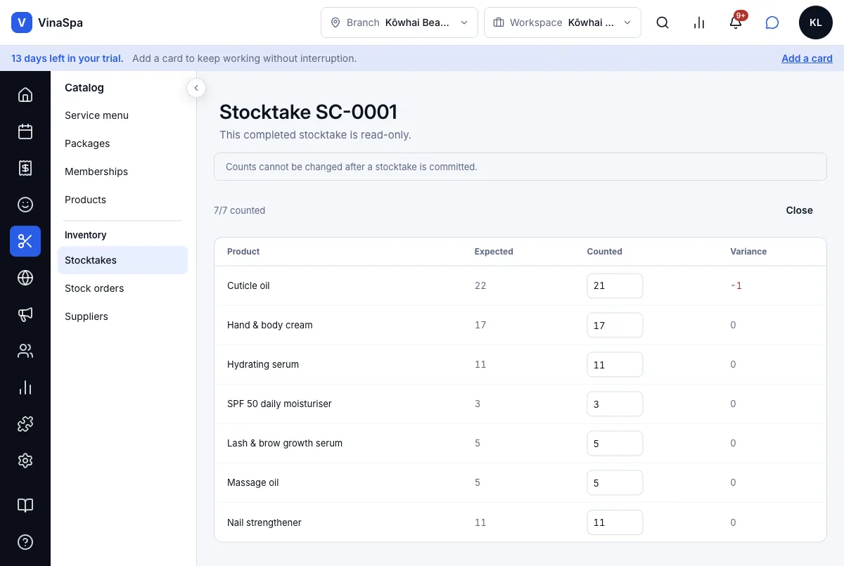This screenshot has height=566, width=844.
Task: Open the globe icon in left rail
Action: (25, 278)
